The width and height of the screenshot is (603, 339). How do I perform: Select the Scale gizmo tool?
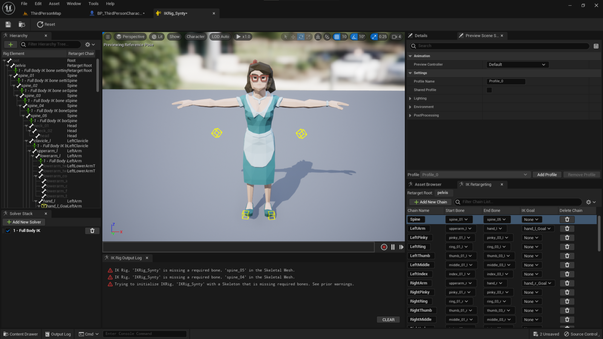tap(308, 37)
